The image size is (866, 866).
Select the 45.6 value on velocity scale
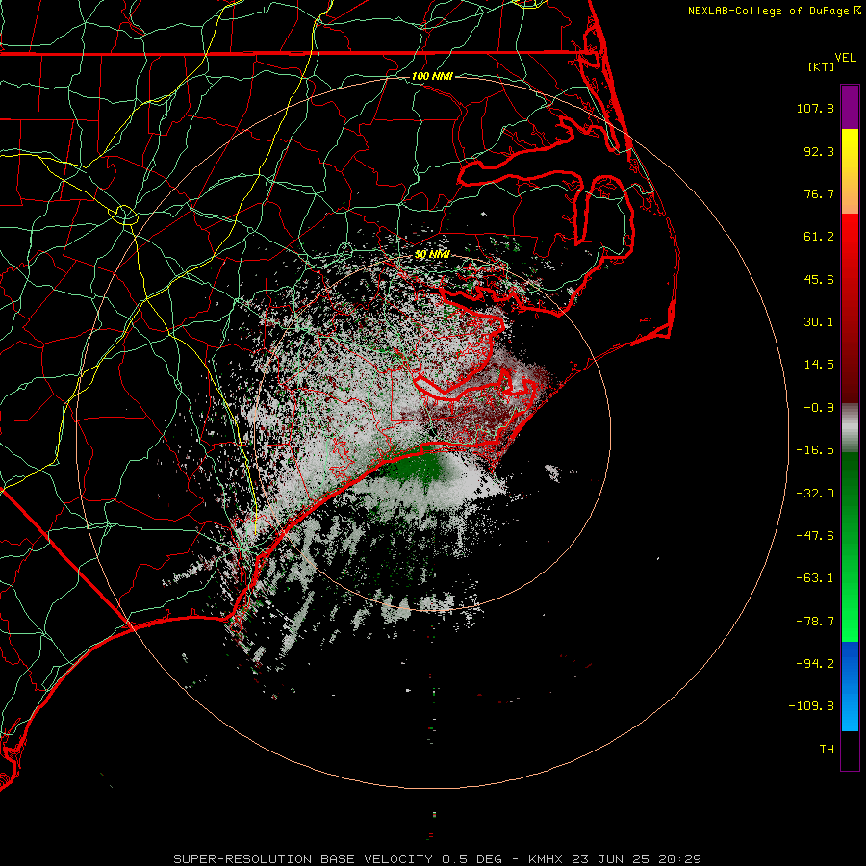[x=819, y=279]
